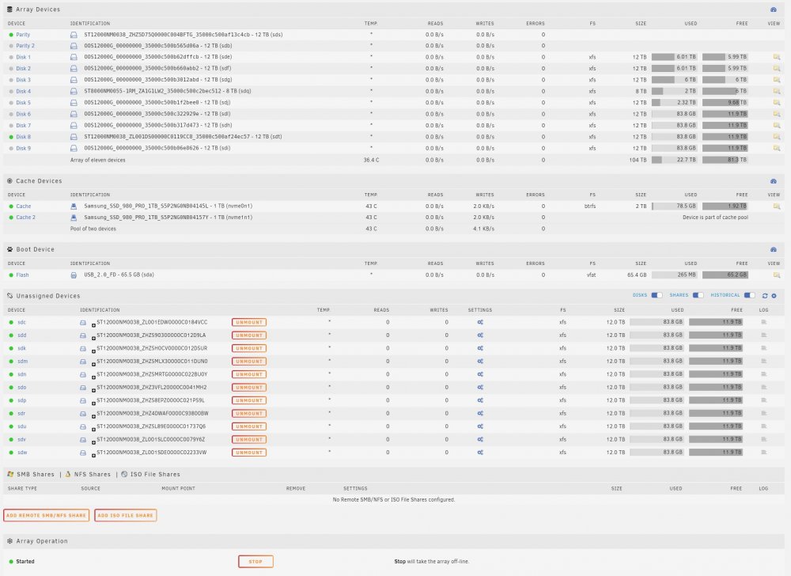Expand partitions for device sdr
791x576 pixels.
pos(93,416)
